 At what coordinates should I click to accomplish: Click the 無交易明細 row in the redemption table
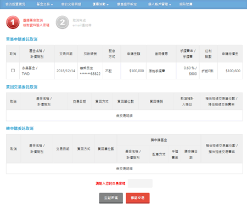point(124,115)
